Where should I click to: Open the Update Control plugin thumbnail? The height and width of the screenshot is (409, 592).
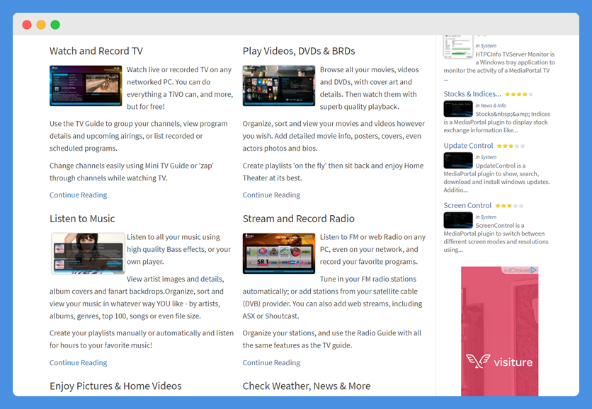(x=458, y=161)
